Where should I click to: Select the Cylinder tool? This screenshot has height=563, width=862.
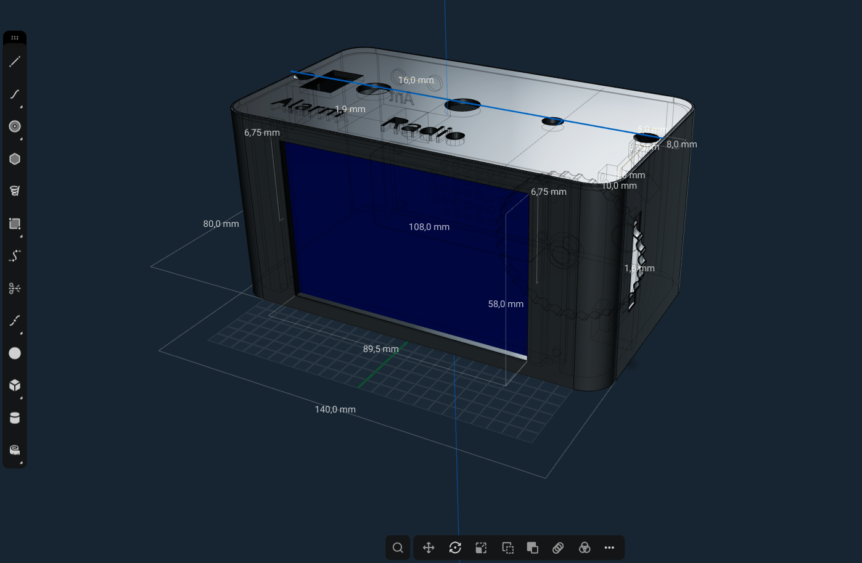(x=15, y=418)
